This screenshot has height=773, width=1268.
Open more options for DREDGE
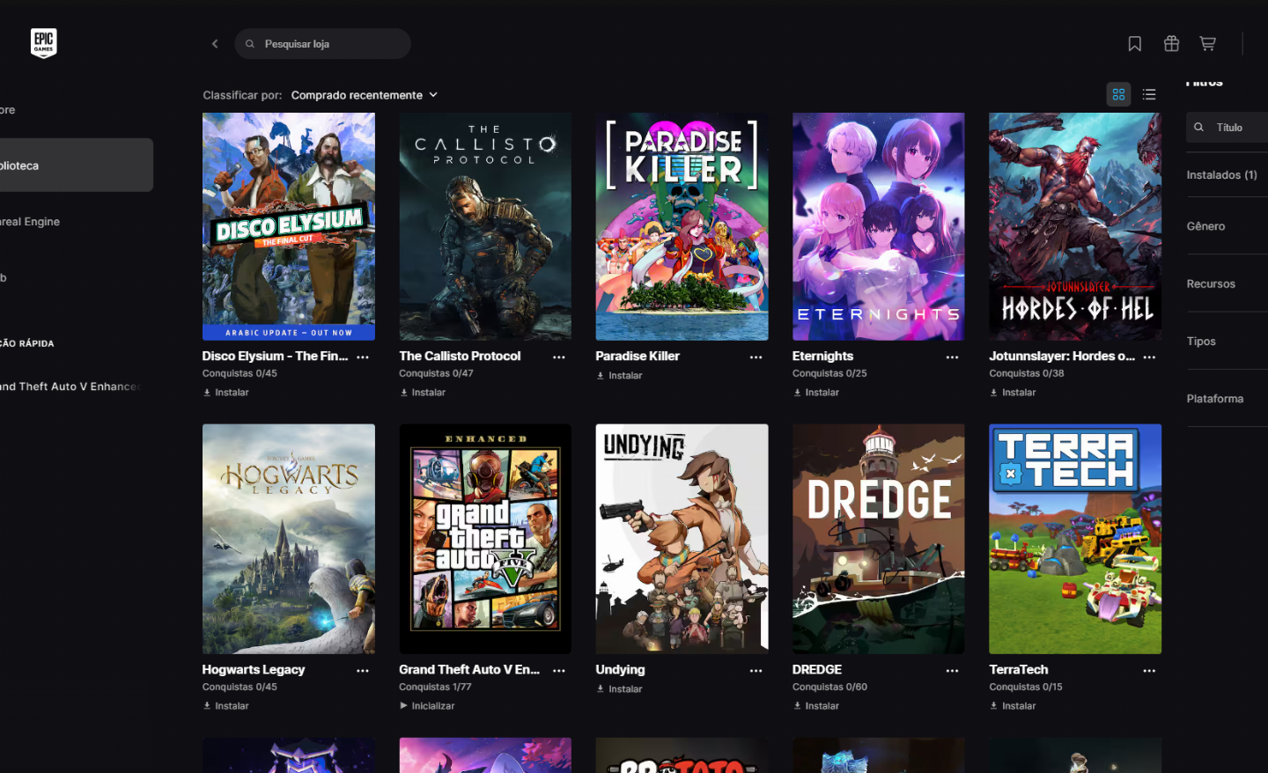pyautogui.click(x=952, y=670)
